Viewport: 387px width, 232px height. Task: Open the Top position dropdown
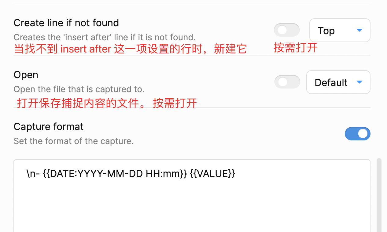point(340,30)
